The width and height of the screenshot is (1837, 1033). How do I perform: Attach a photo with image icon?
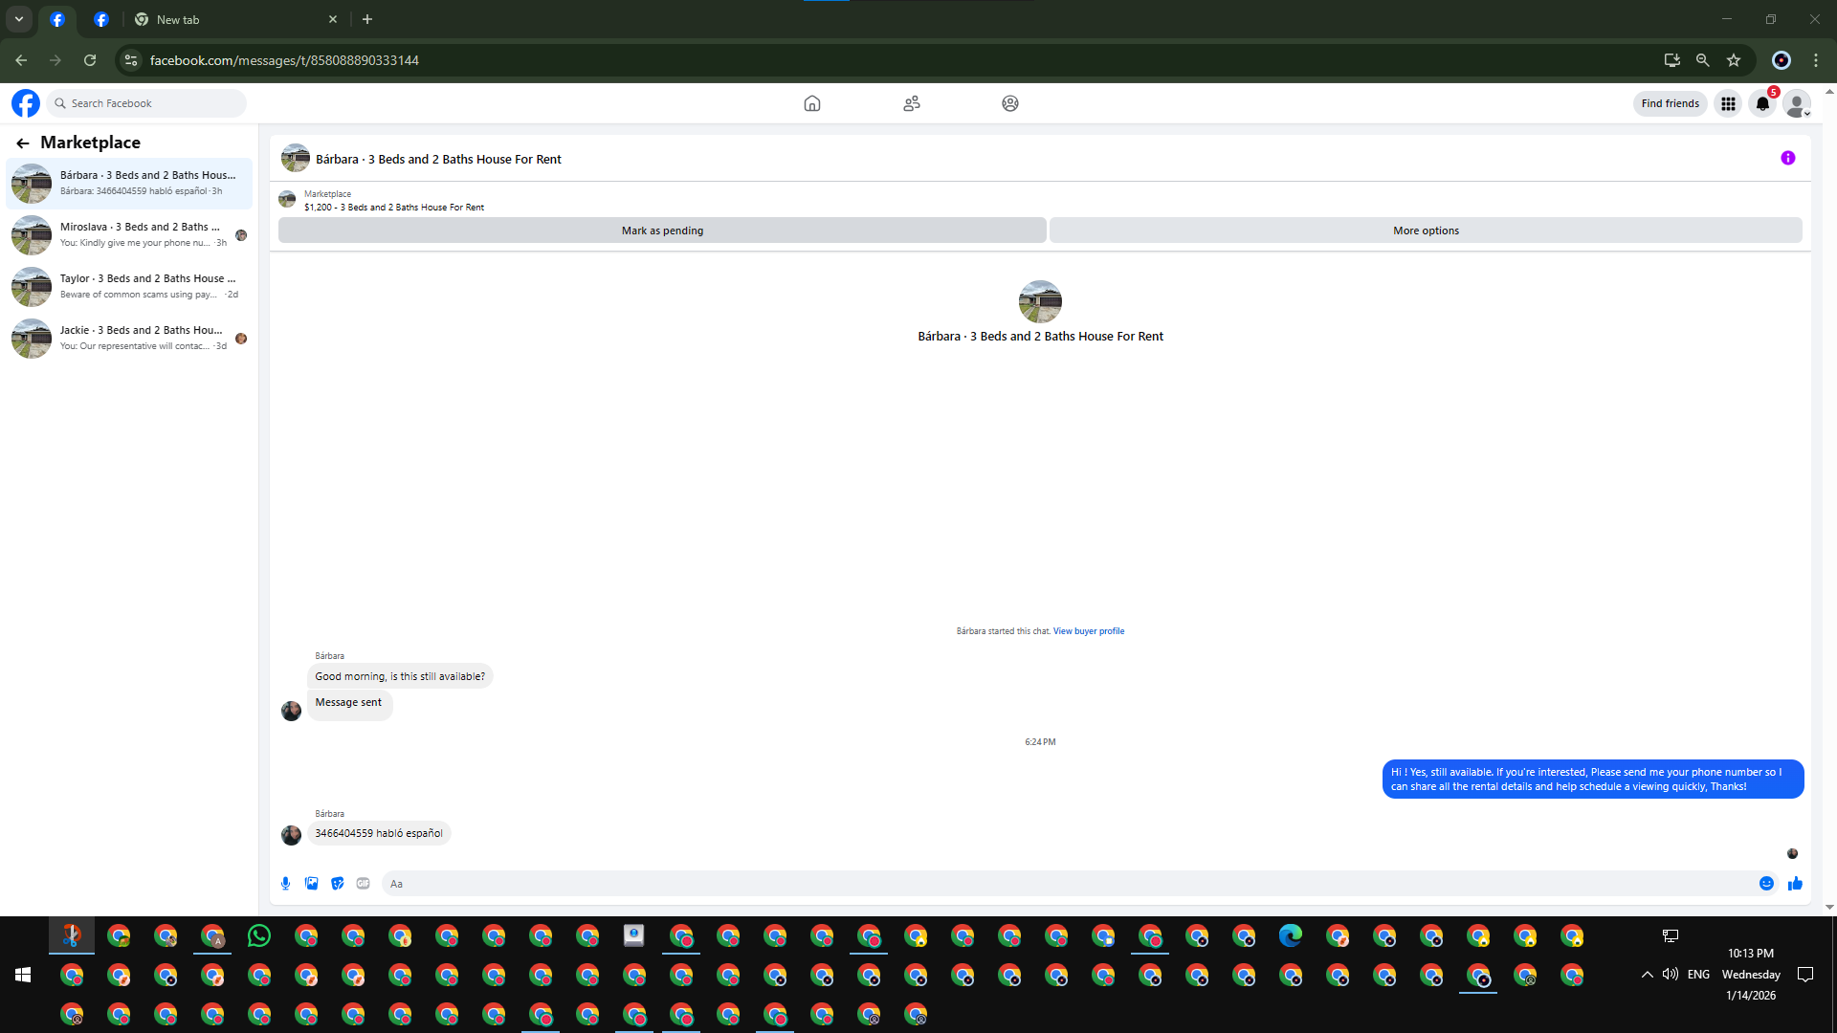tap(311, 884)
